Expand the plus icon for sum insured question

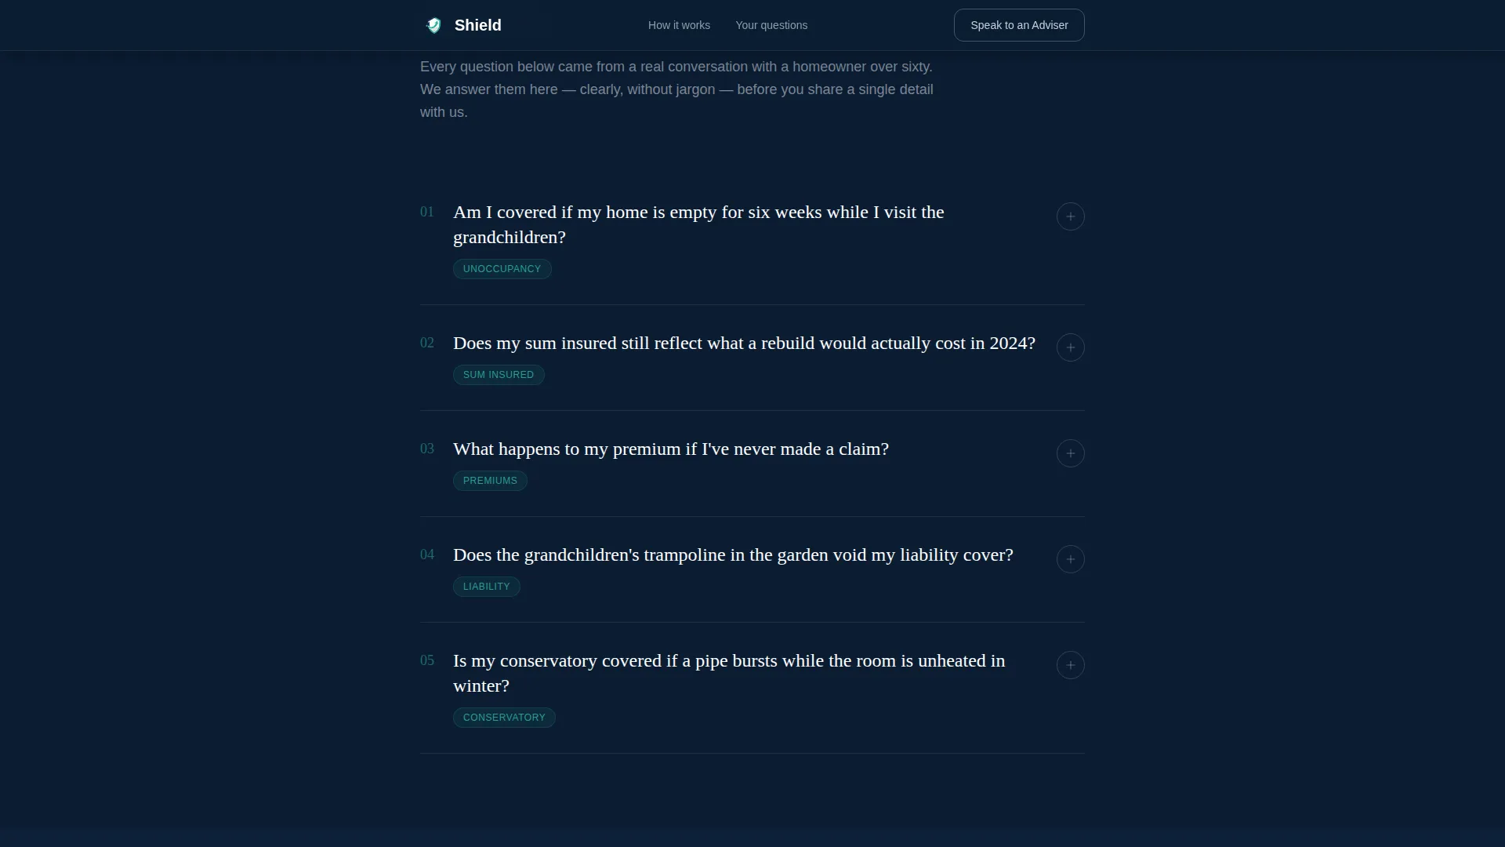point(1070,347)
